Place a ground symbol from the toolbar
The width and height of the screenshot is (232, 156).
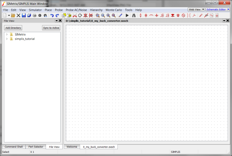point(157,16)
